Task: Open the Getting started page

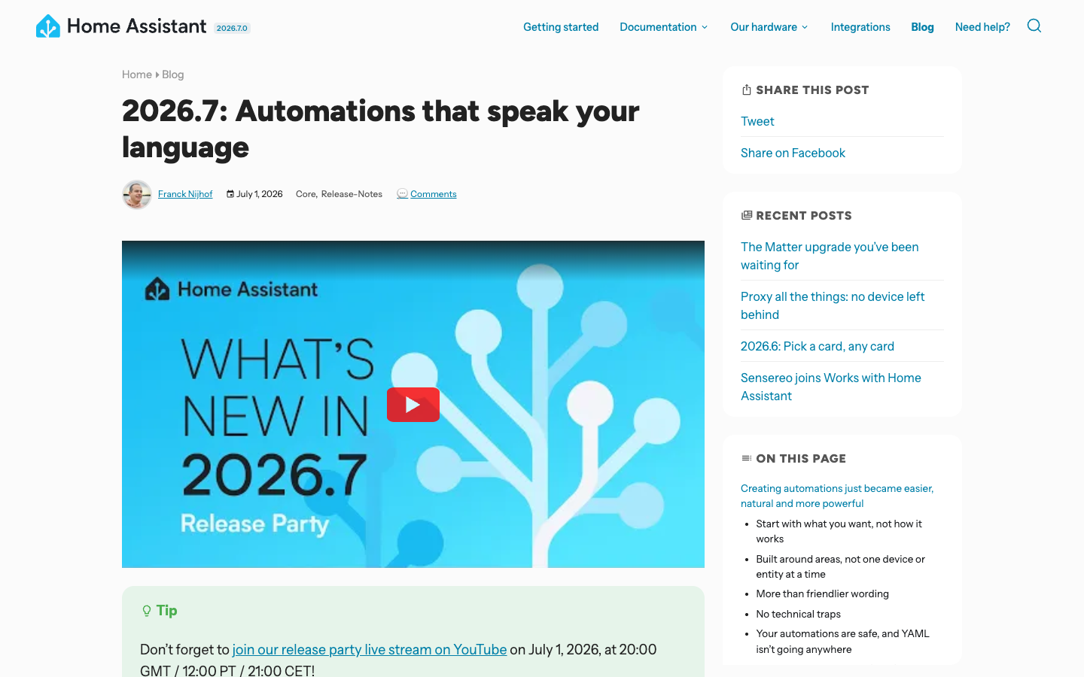Action: [561, 27]
